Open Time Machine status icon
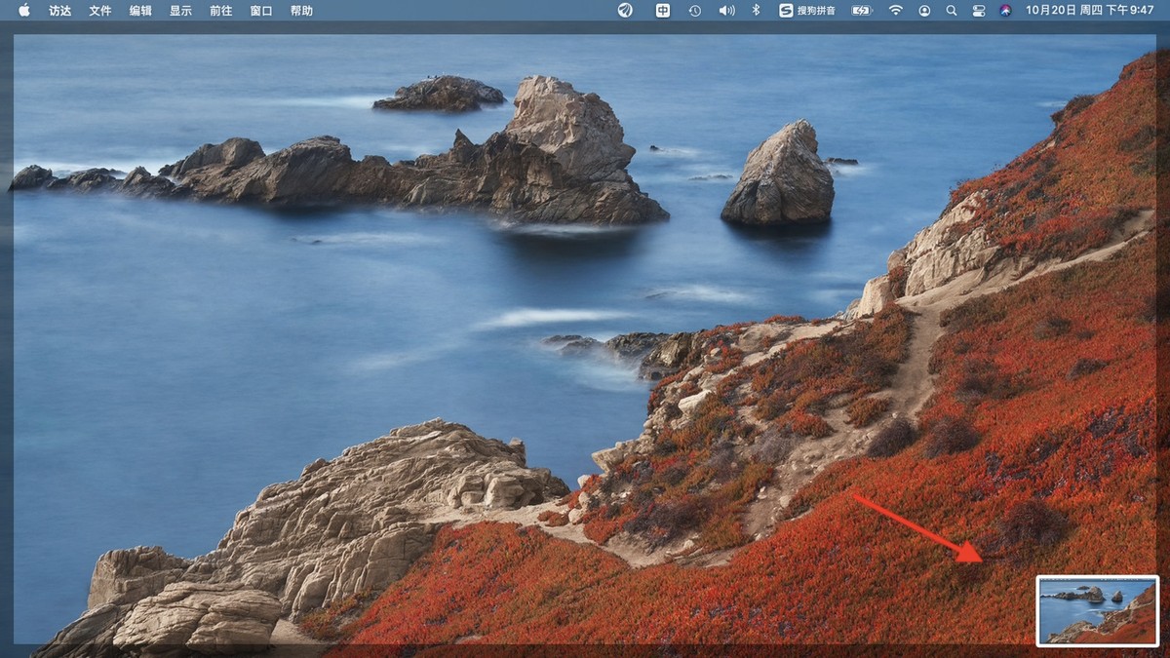Image resolution: width=1170 pixels, height=658 pixels. pyautogui.click(x=694, y=11)
